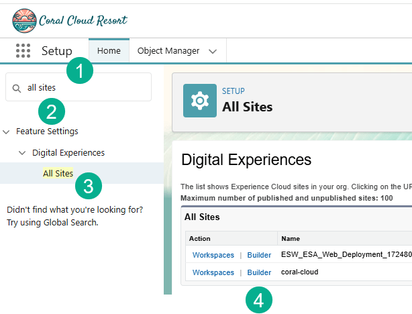Expand the Object Manager dropdown arrow
Viewport: 412px width, 314px height.
213,51
